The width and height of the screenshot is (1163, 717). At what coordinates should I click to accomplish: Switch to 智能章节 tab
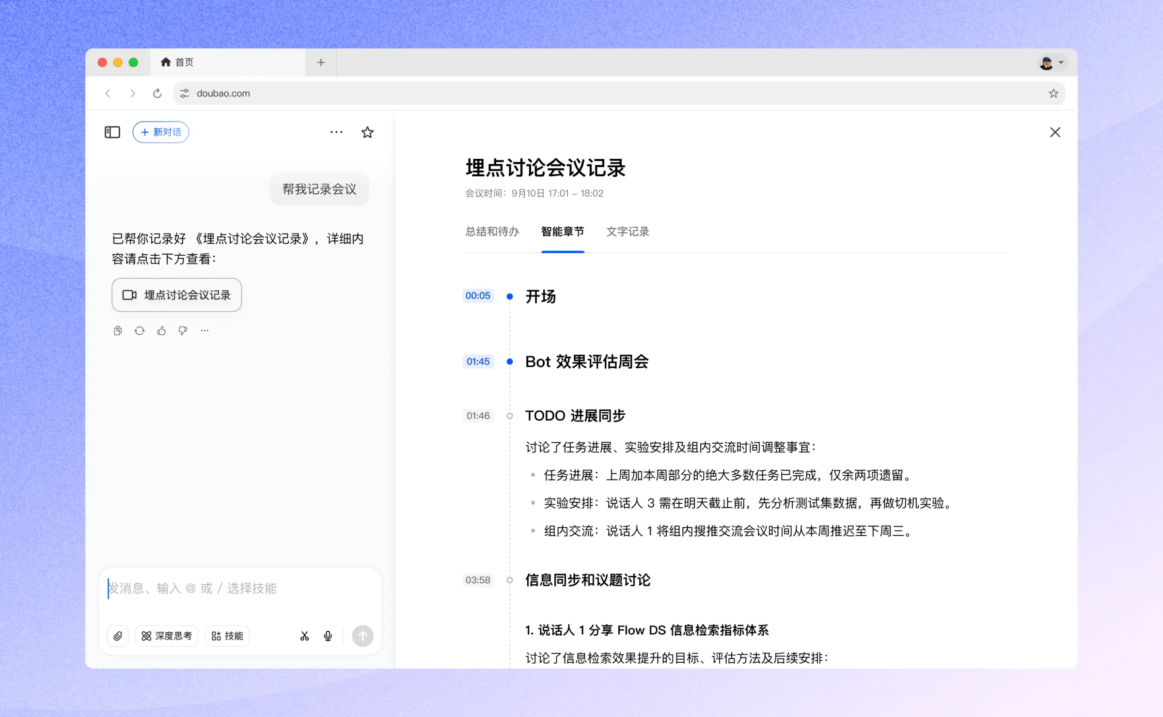tap(563, 232)
